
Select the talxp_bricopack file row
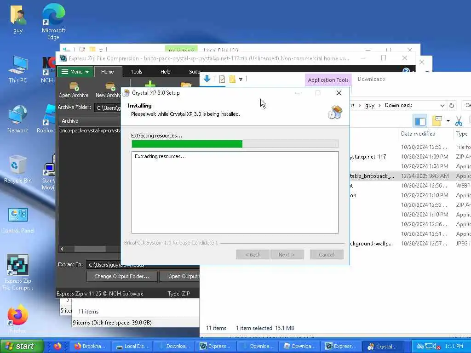tap(410, 176)
